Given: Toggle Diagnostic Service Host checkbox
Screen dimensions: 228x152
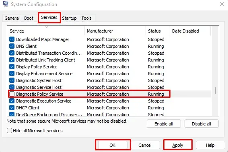Looking at the screenshot, I should [12, 87].
